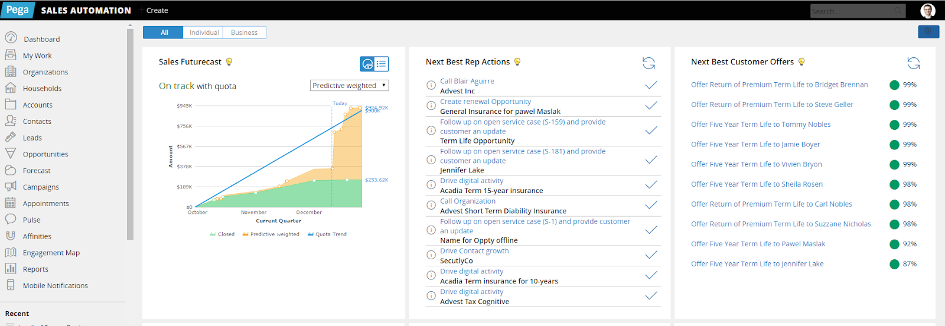Mark Call Blair Aguirre action complete
The height and width of the screenshot is (326, 945).
tap(651, 86)
